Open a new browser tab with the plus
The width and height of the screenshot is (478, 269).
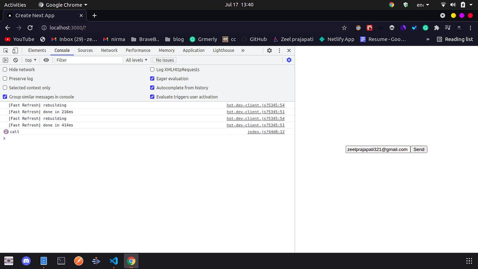94,16
